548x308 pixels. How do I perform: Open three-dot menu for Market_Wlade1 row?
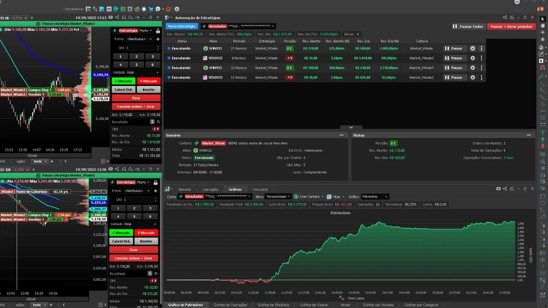click(x=481, y=68)
